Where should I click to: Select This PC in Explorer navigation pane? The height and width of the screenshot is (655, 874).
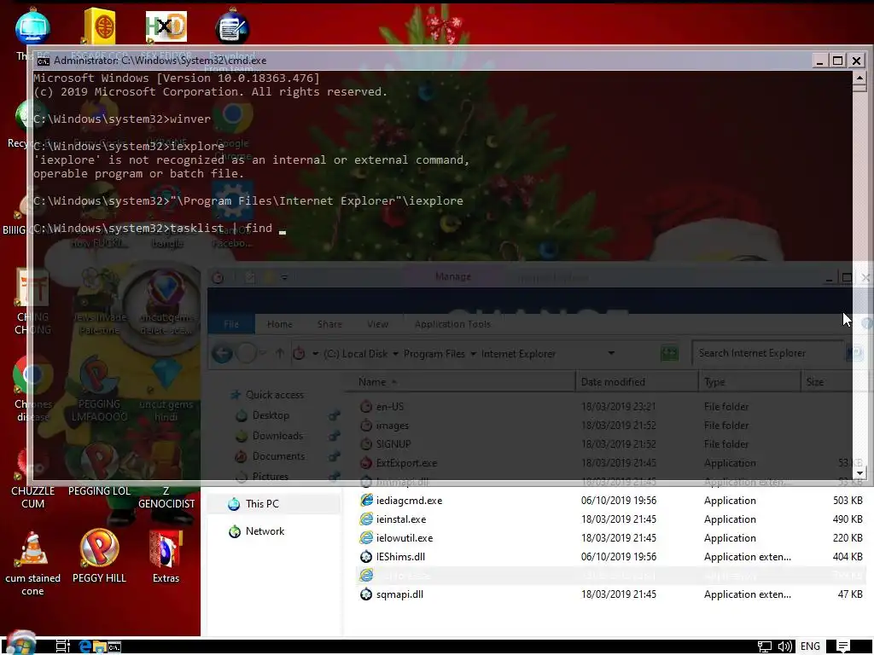(x=261, y=503)
